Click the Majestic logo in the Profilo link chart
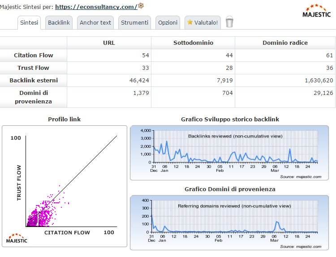336x257 pixels. (17, 238)
